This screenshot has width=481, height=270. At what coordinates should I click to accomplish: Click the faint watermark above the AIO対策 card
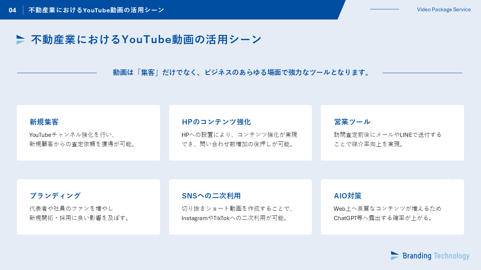point(447,179)
